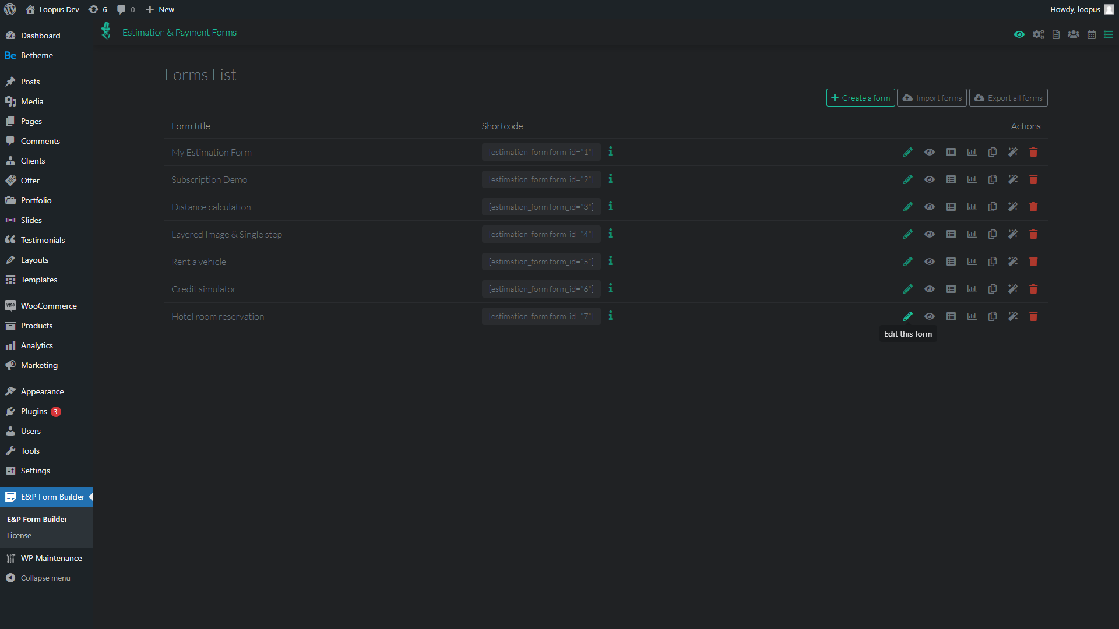Preview the Layered Image & Single step form

[x=929, y=234]
